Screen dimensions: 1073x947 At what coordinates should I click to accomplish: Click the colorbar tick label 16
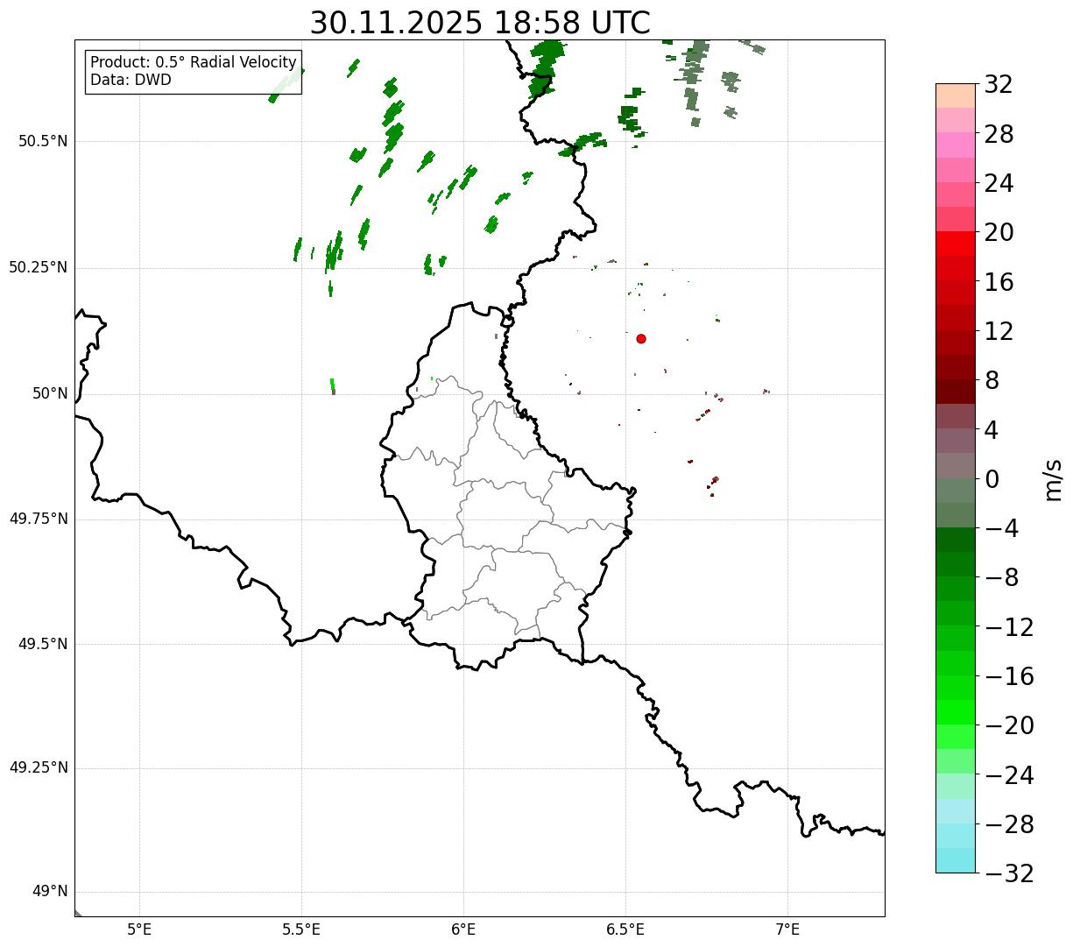(999, 282)
